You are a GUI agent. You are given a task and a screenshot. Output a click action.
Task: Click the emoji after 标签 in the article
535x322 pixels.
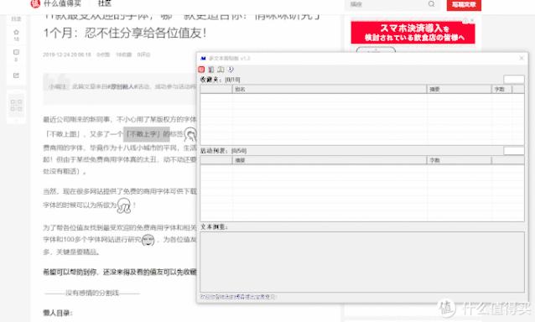point(190,134)
